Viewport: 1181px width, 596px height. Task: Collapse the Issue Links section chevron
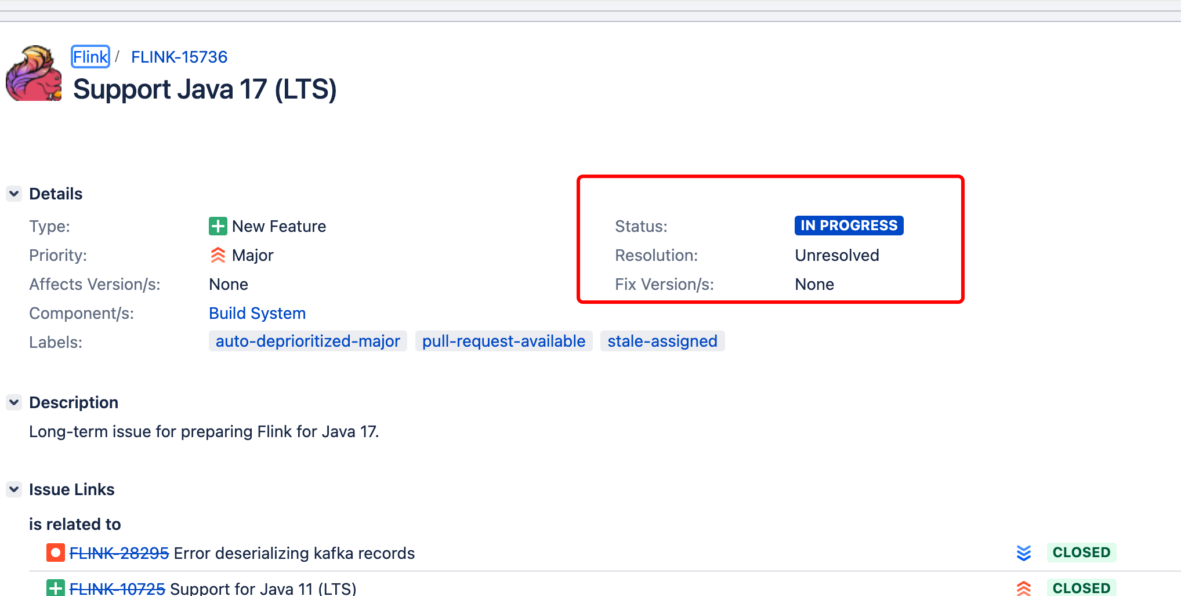coord(14,489)
